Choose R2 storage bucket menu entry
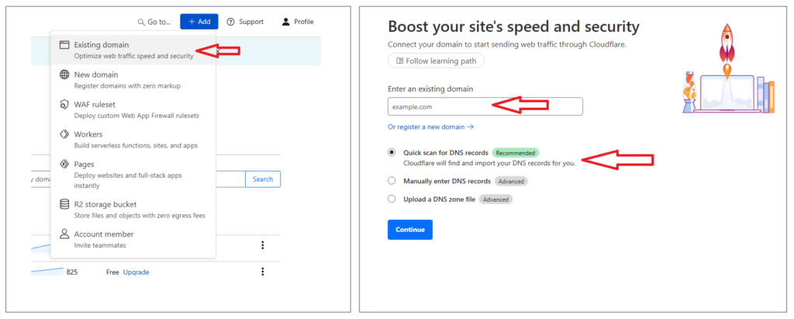This screenshot has height=319, width=794. click(x=133, y=209)
